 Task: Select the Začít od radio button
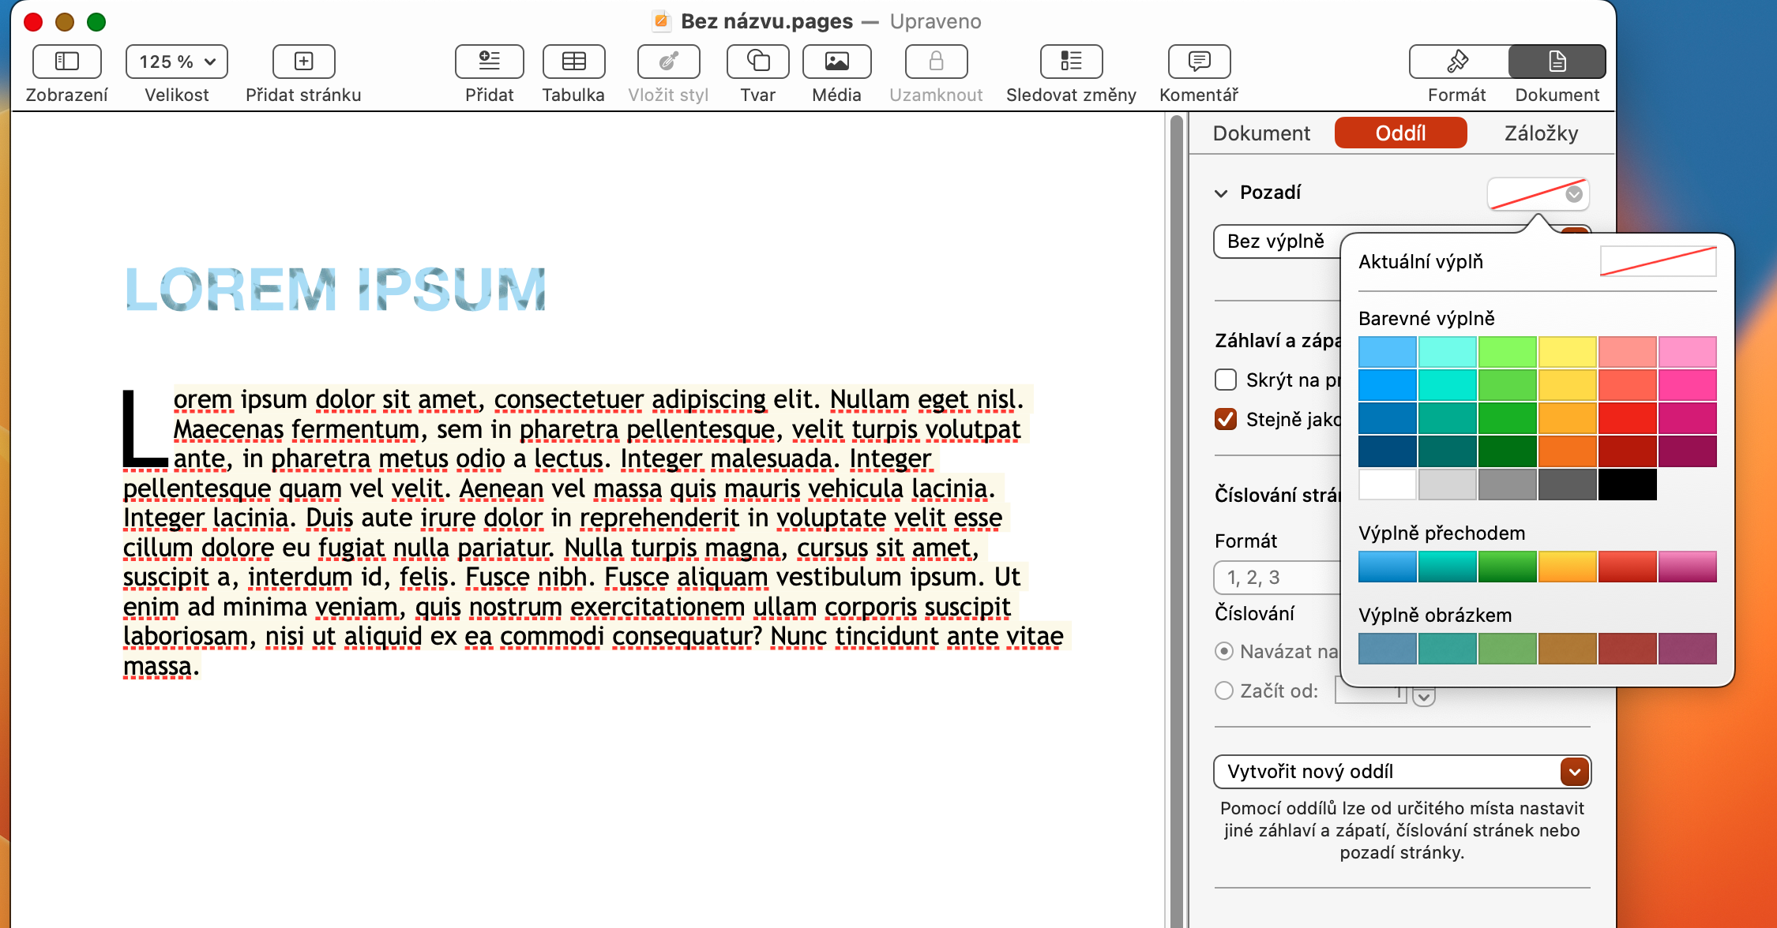[1224, 691]
